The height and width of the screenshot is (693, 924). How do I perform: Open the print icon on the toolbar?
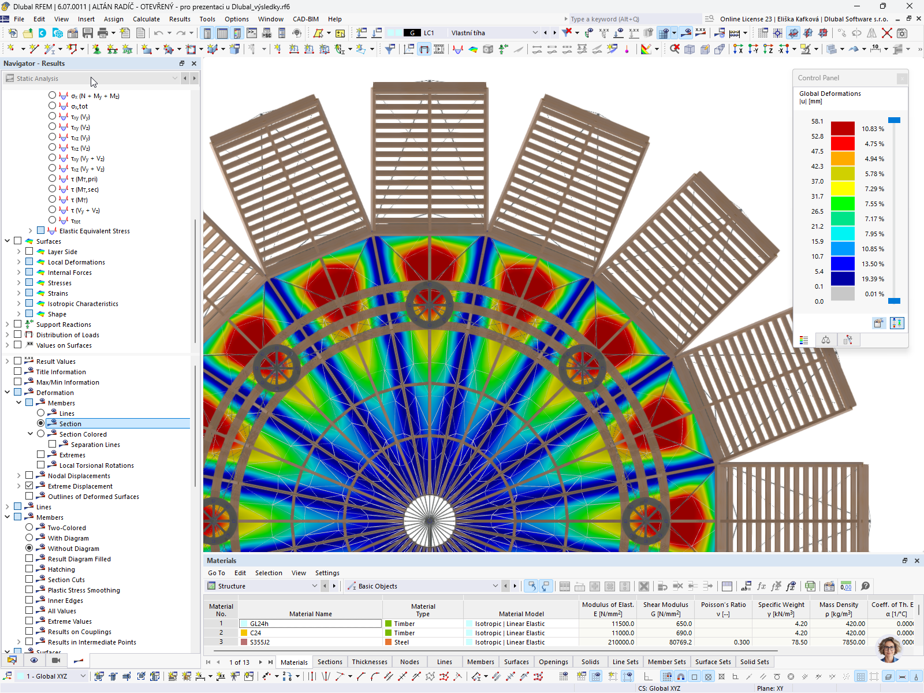103,33
